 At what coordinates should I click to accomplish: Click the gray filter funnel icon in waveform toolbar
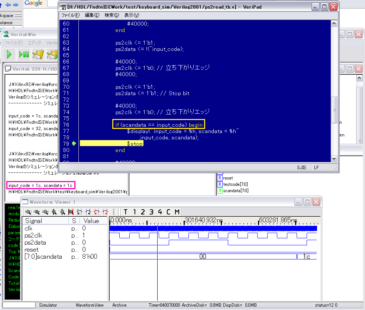pos(114,212)
